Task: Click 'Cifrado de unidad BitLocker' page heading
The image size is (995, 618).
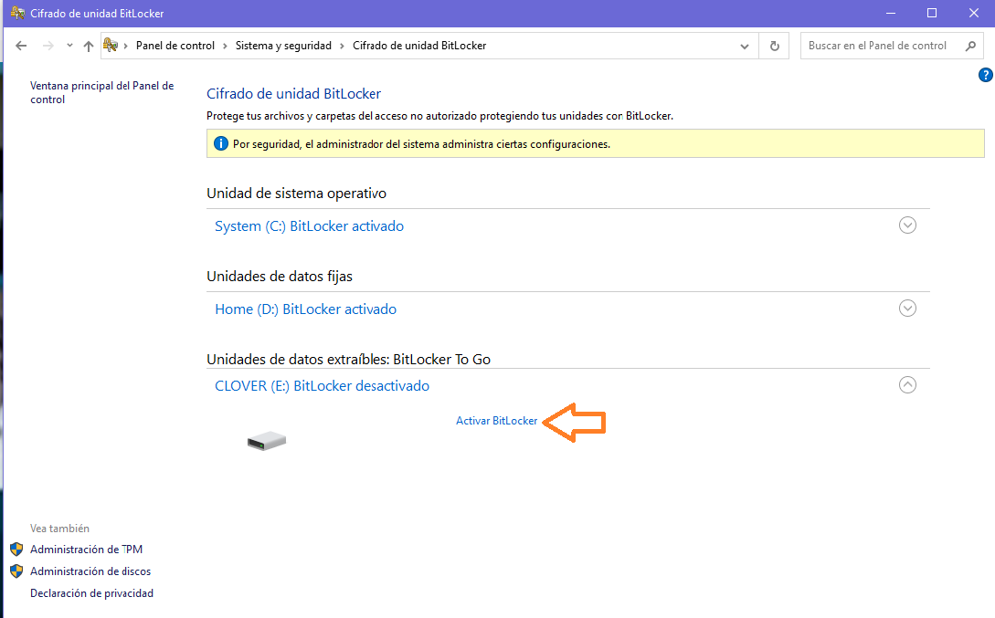Action: (x=294, y=94)
